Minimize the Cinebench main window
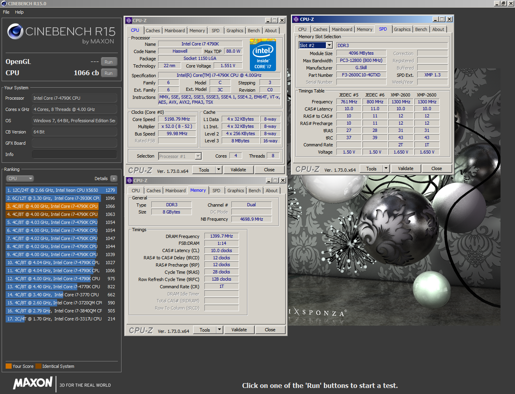Viewport: 515px width, 394px height. (497, 4)
